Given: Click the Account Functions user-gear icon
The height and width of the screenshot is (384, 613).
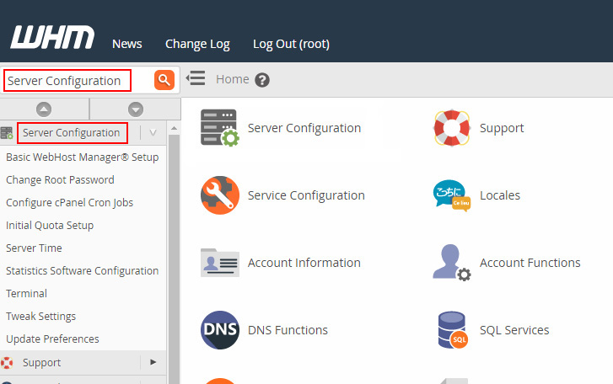Looking at the screenshot, I should tap(451, 263).
